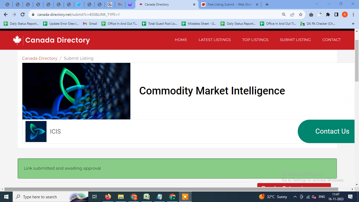Screen dimensions: 359x202
Task: Toggle the browser side panel icon
Action: 336,14
